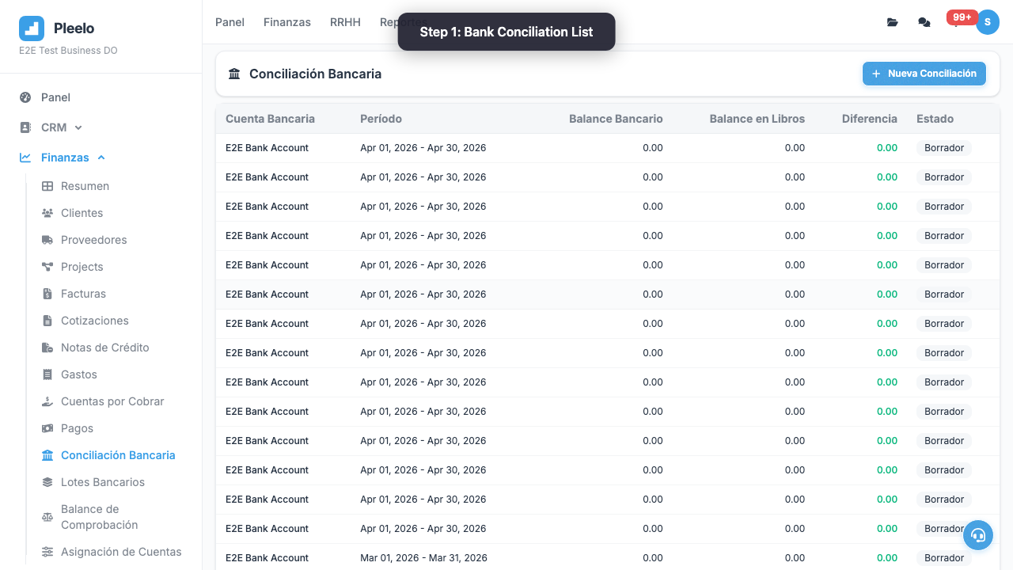Open Resumen via its grid icon

[47, 186]
